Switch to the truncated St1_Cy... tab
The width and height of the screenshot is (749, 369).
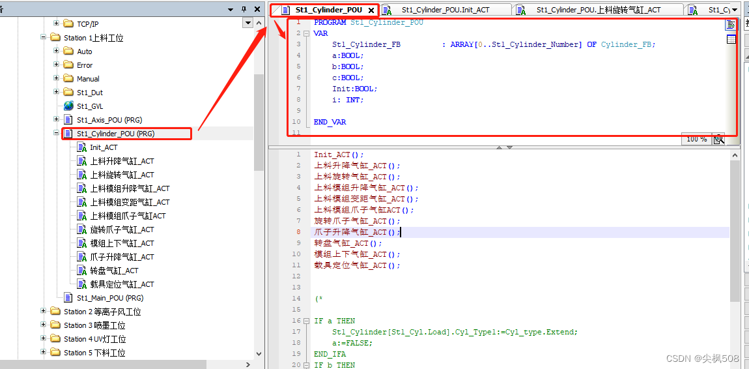pyautogui.click(x=720, y=10)
